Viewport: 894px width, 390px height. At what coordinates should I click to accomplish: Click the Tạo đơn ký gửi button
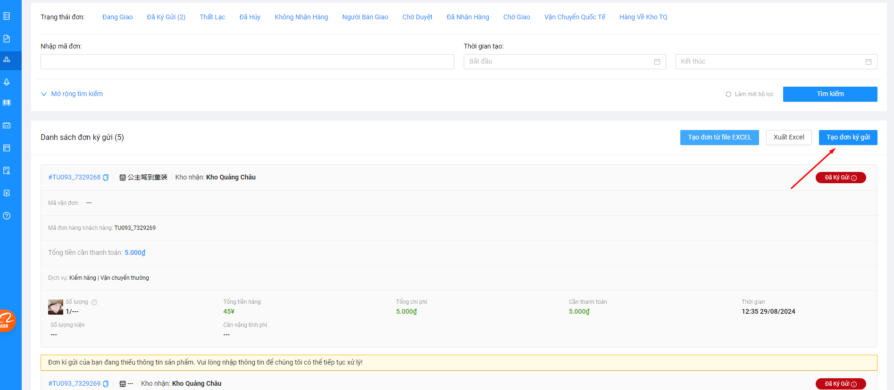click(x=848, y=138)
